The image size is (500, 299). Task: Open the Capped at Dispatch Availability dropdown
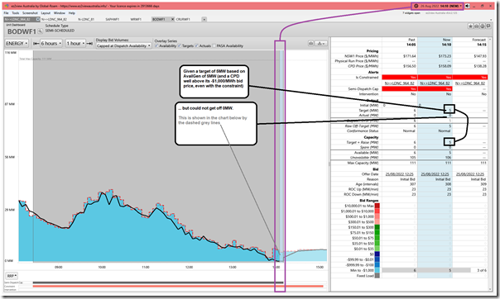[x=123, y=45]
